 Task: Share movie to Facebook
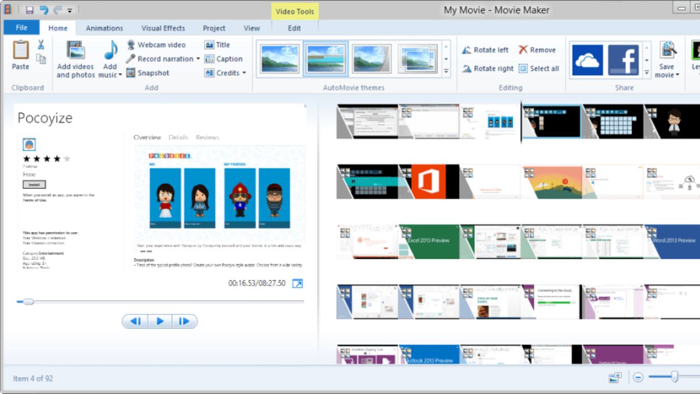click(x=623, y=60)
